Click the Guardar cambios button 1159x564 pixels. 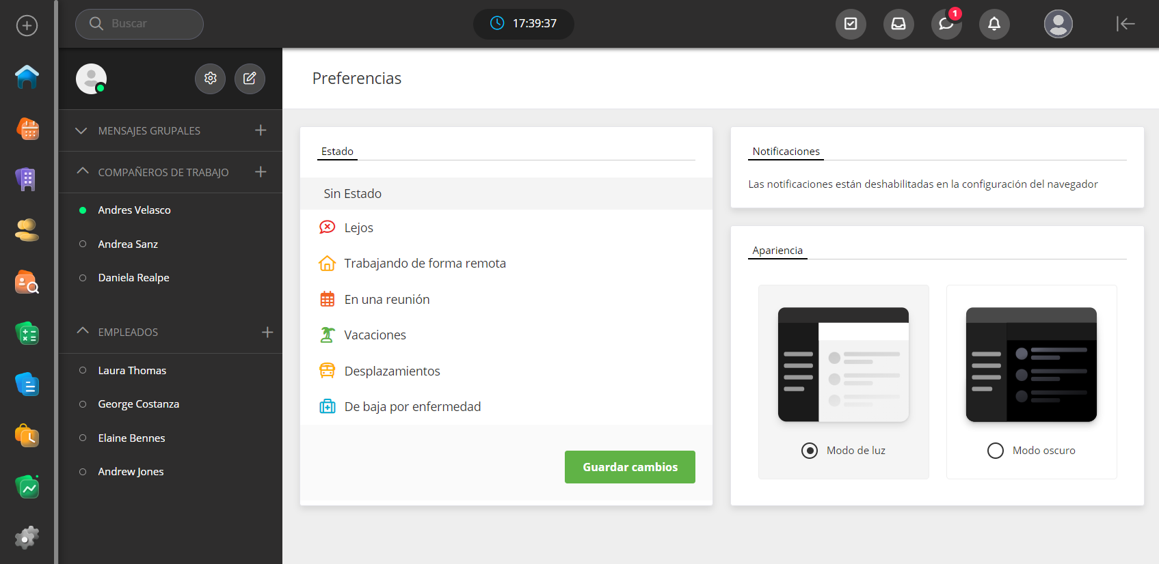pos(630,467)
